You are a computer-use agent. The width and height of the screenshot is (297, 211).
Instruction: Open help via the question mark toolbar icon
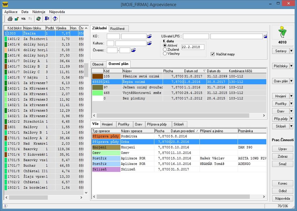click(x=55, y=19)
